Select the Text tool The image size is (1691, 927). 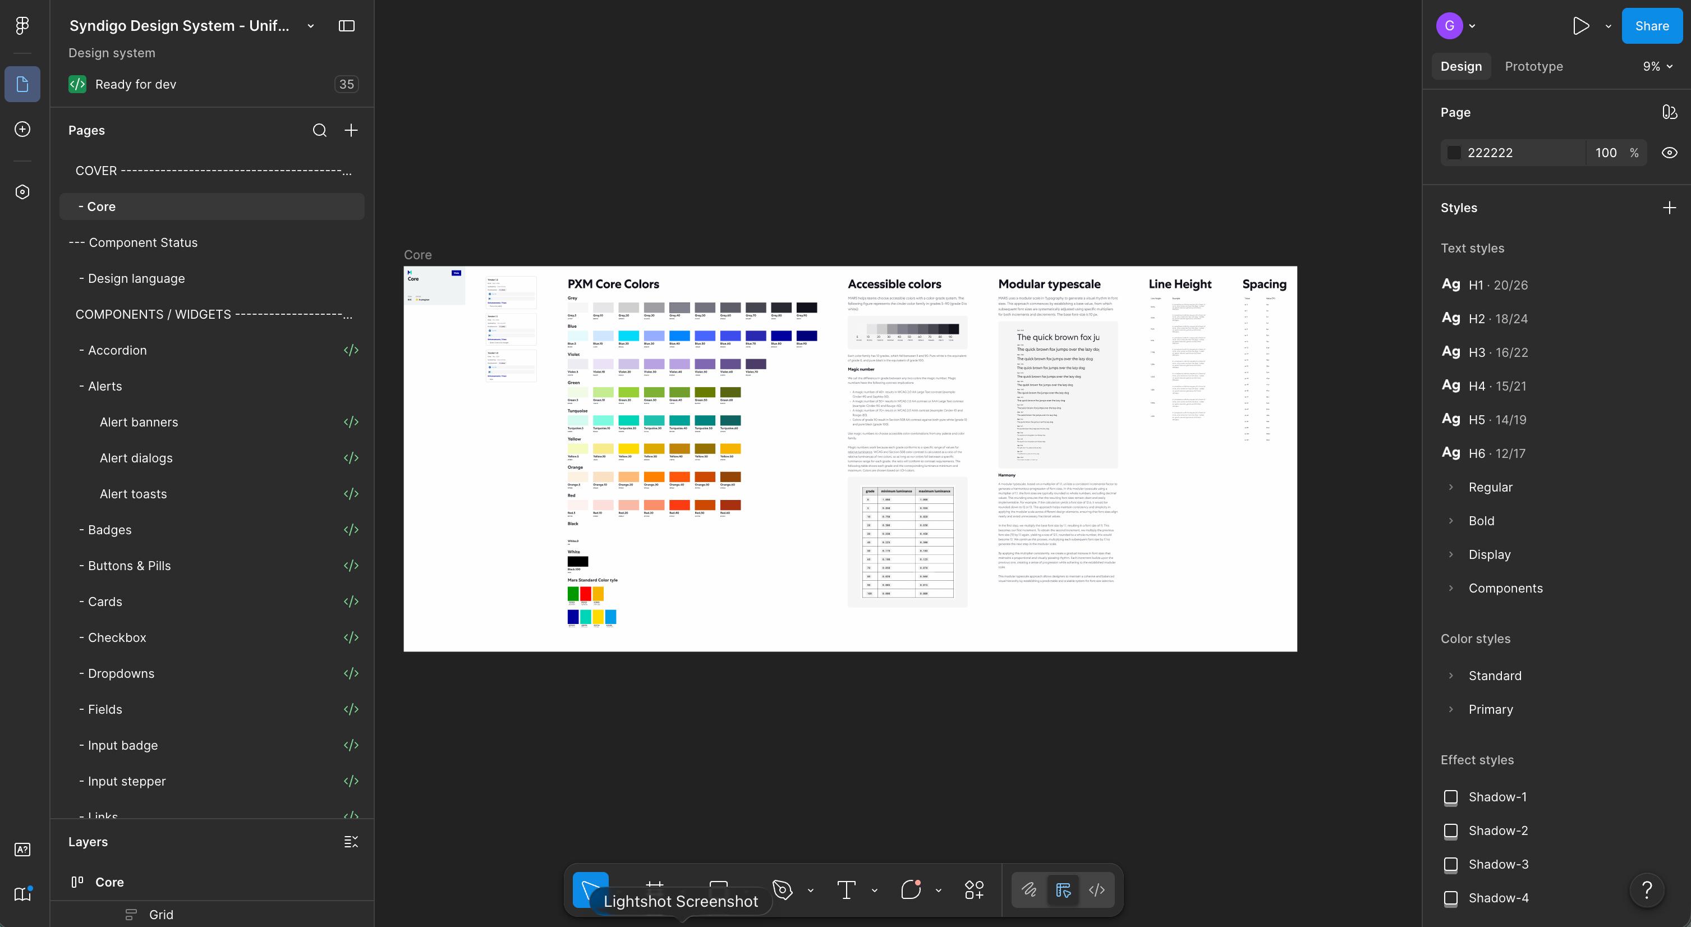pos(846,889)
